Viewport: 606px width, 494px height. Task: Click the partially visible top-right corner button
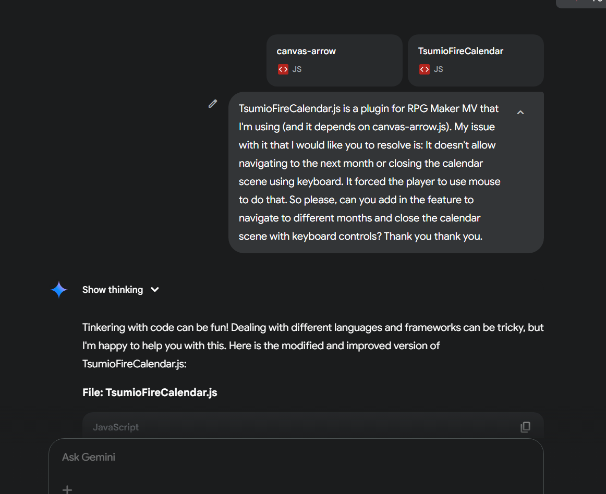click(581, 3)
